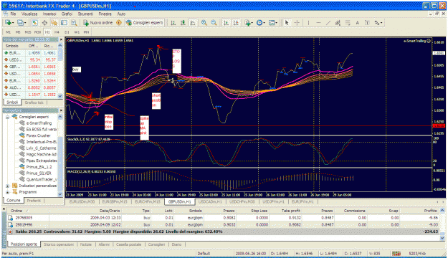The height and width of the screenshot is (258, 448).
Task: Open the Casella postale tab
Action: [x=128, y=244]
